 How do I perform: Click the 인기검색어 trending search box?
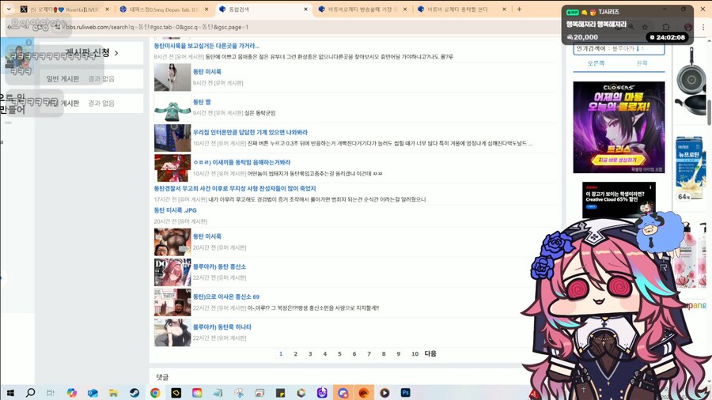pos(619,48)
